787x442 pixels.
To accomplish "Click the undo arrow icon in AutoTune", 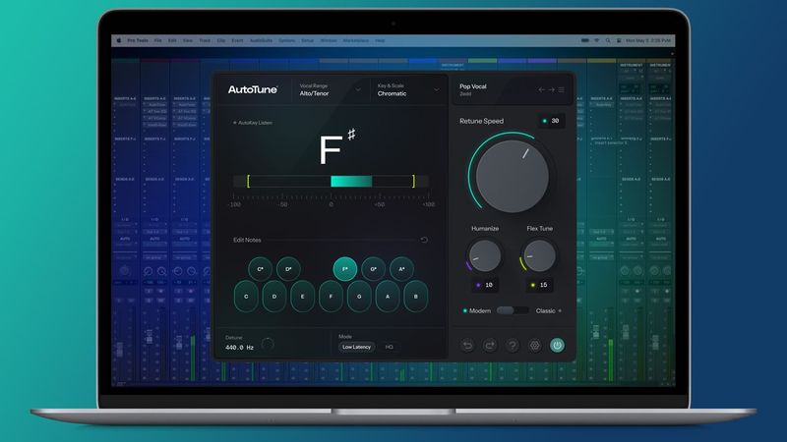I will 467,346.
